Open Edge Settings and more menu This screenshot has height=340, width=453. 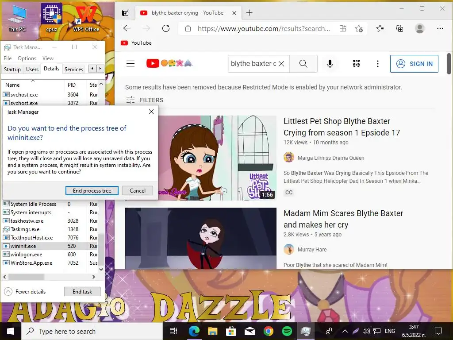[x=440, y=28]
